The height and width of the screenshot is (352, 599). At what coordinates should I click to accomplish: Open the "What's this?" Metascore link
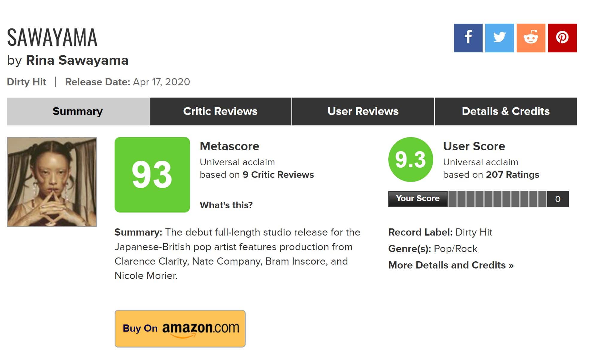pos(226,205)
